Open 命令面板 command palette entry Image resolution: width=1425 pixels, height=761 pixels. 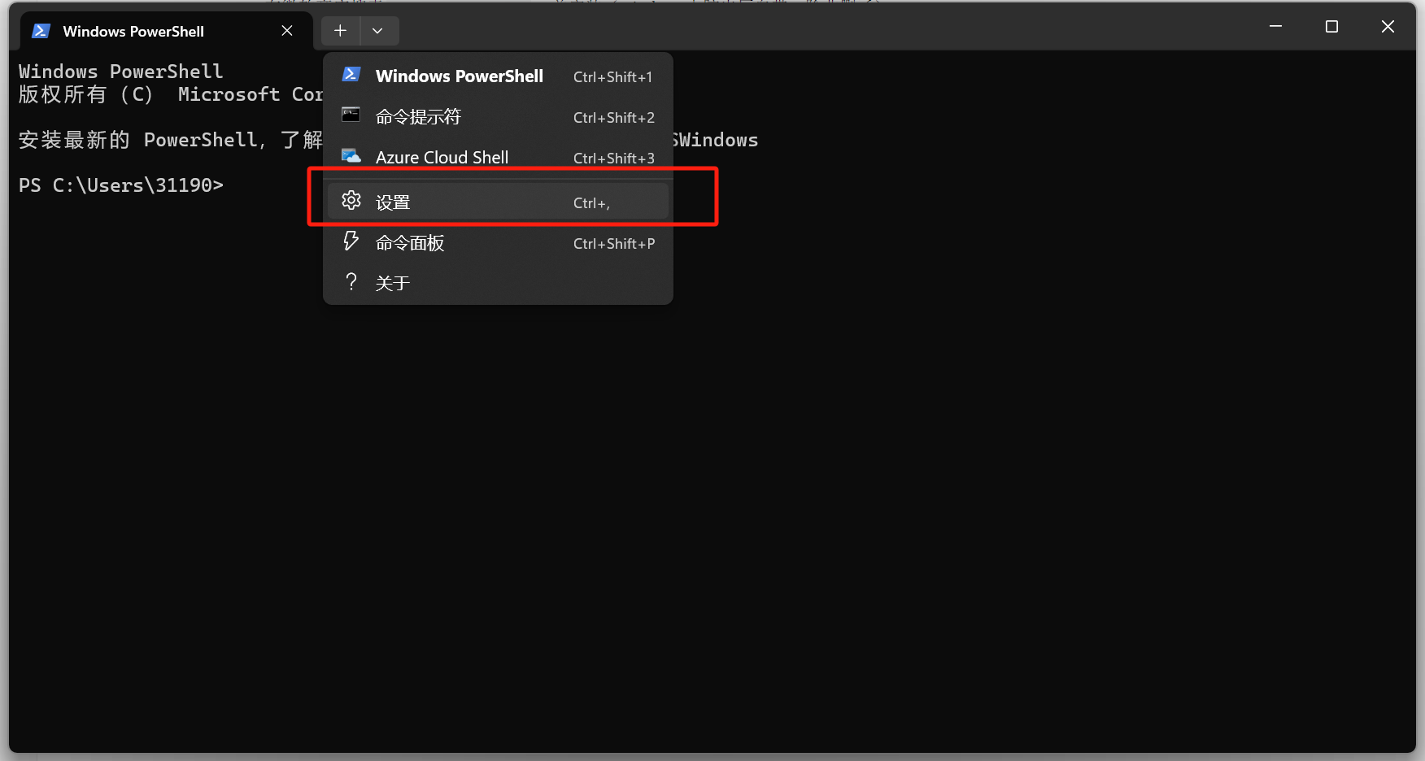pos(498,243)
